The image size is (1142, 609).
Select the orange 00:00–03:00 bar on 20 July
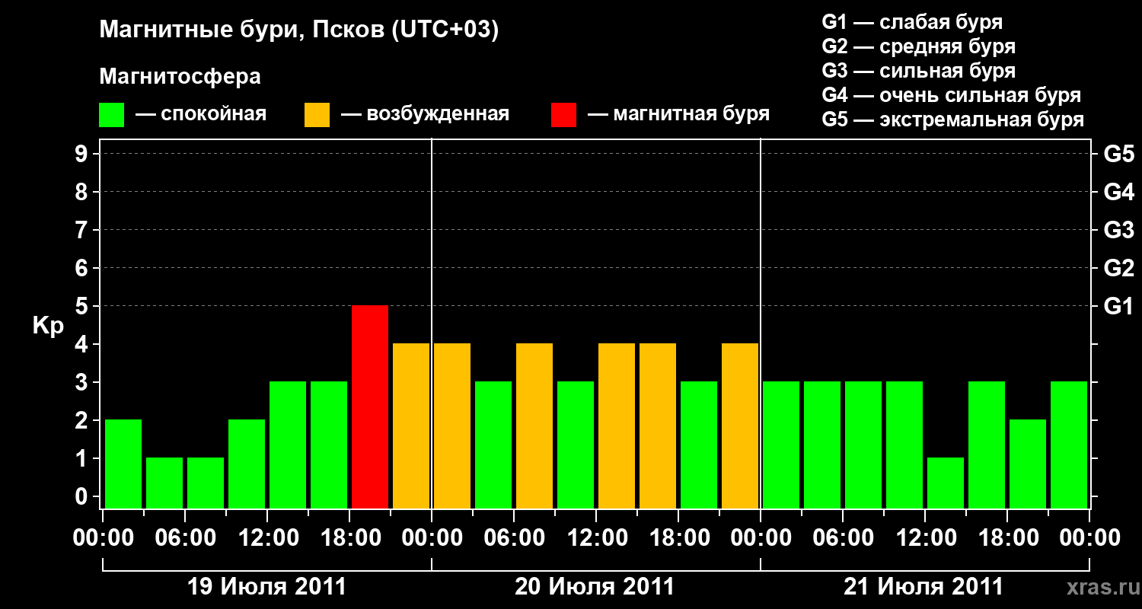pyautogui.click(x=452, y=426)
